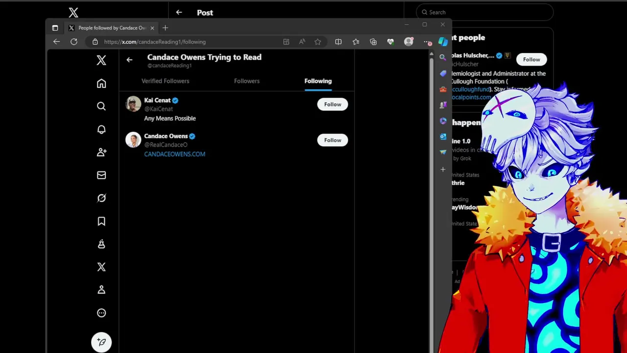Open the Notifications bell icon
Screen dimensions: 627x353
point(101,129)
